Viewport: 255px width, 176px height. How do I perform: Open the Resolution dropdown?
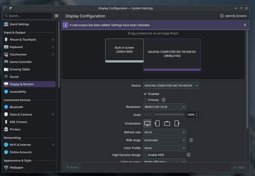(164, 107)
